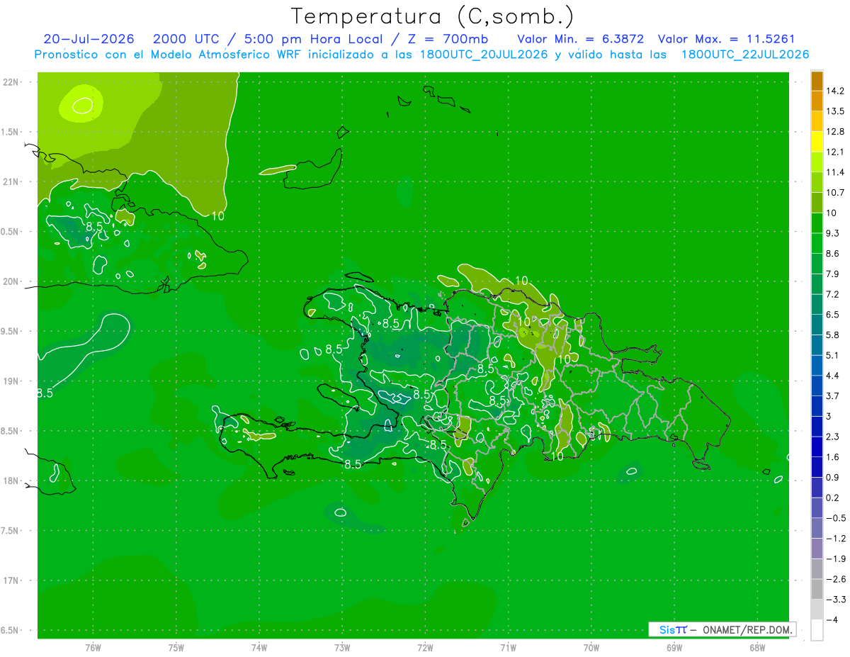Viewport: 850px width, 657px height.
Task: Click the "2000 UTC" time text
Action: pos(186,39)
